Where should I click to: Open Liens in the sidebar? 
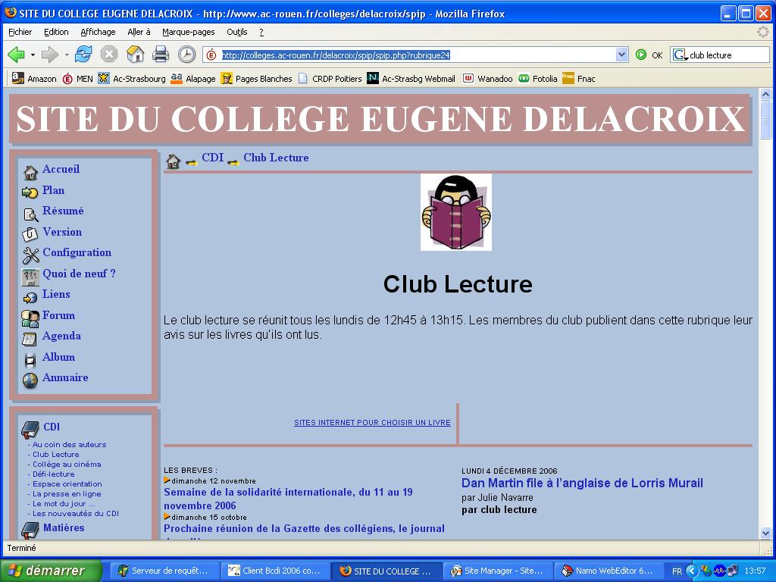[56, 294]
